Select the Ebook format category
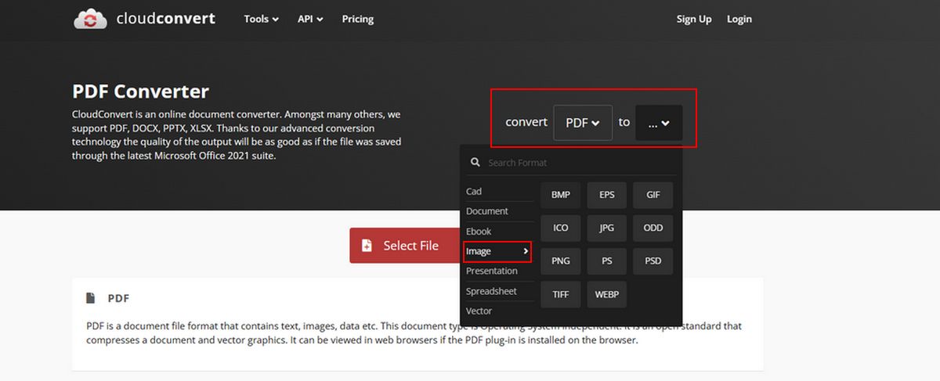The image size is (940, 381). (x=500, y=232)
